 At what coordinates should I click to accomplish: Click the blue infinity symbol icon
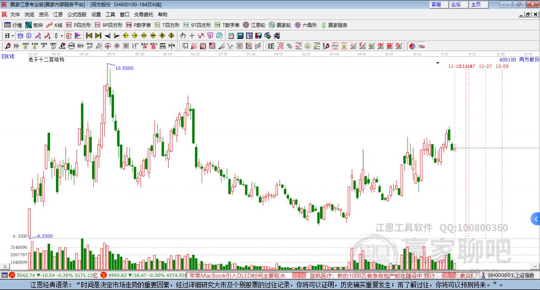tap(421, 46)
